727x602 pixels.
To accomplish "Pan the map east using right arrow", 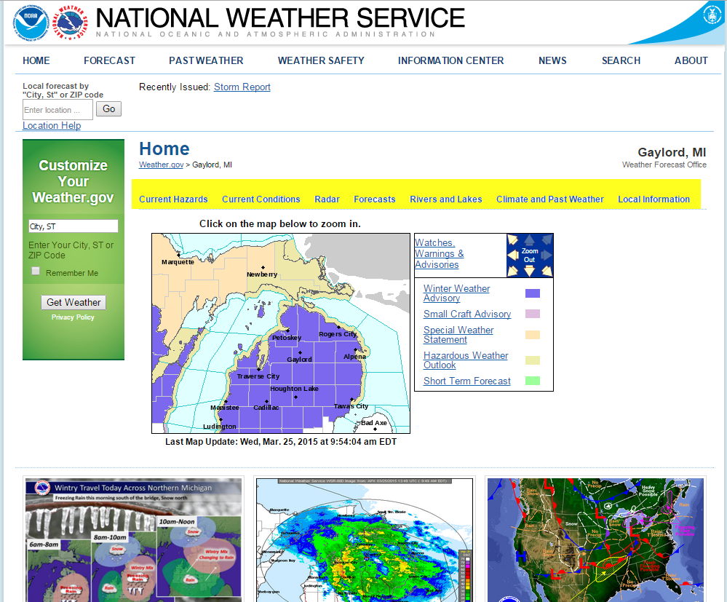I will [547, 255].
